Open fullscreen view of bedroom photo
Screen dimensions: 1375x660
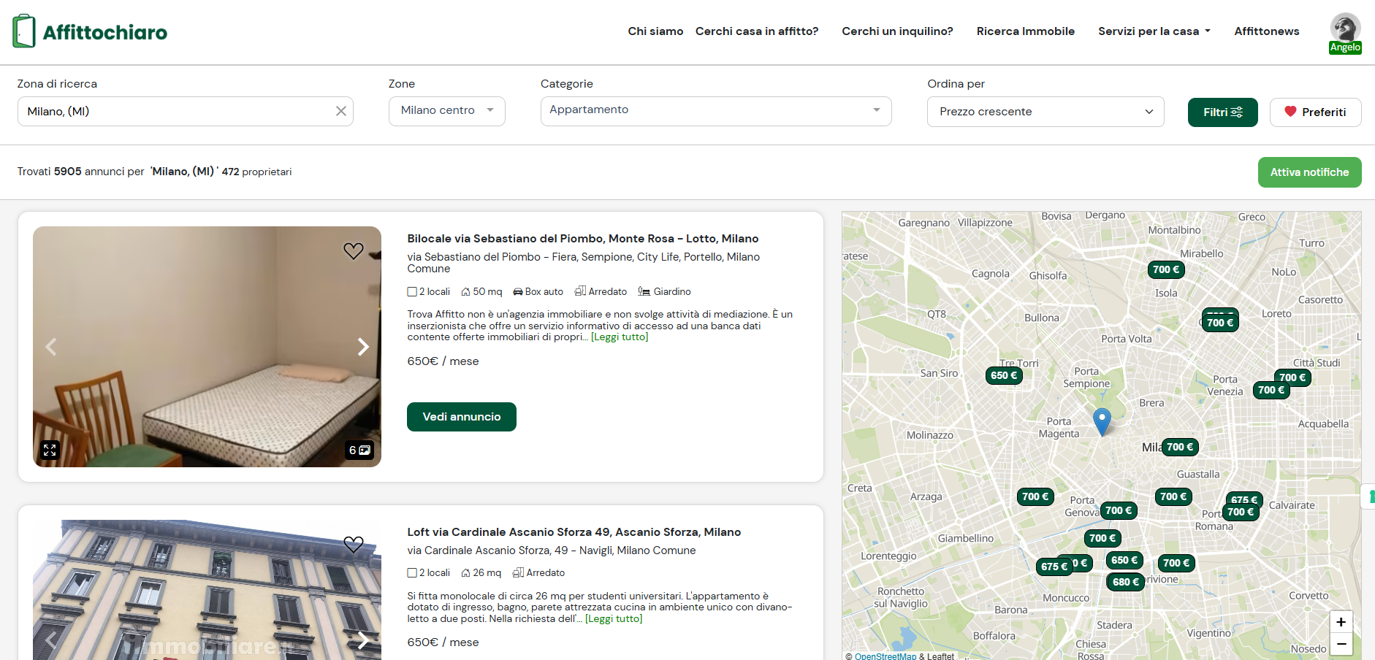point(50,450)
